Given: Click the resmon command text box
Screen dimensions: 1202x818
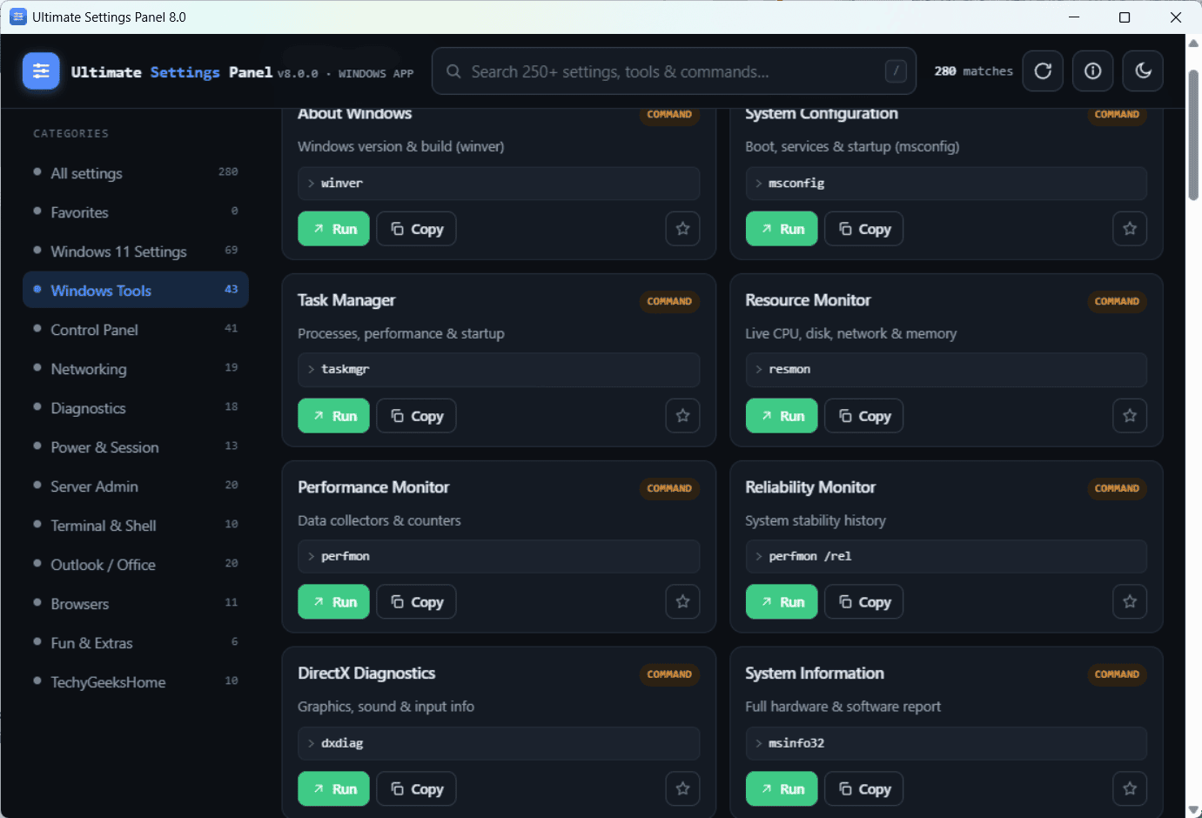Looking at the screenshot, I should tap(946, 370).
